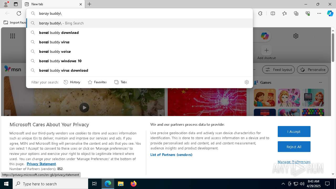Open the Favorites star toolbar icon
This screenshot has width=336, height=189.
[x=285, y=13]
